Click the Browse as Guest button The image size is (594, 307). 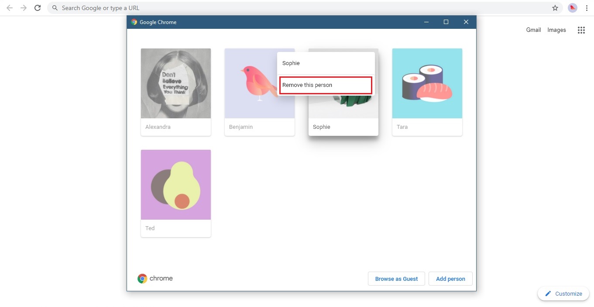click(396, 279)
